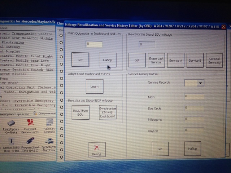231x173 pixels.
Task: Select Ignition Switch (EZS) row
Action: (28, 70)
